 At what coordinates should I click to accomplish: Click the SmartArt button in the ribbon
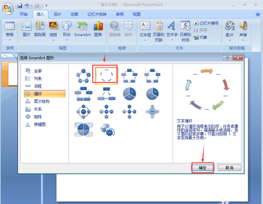(83, 29)
